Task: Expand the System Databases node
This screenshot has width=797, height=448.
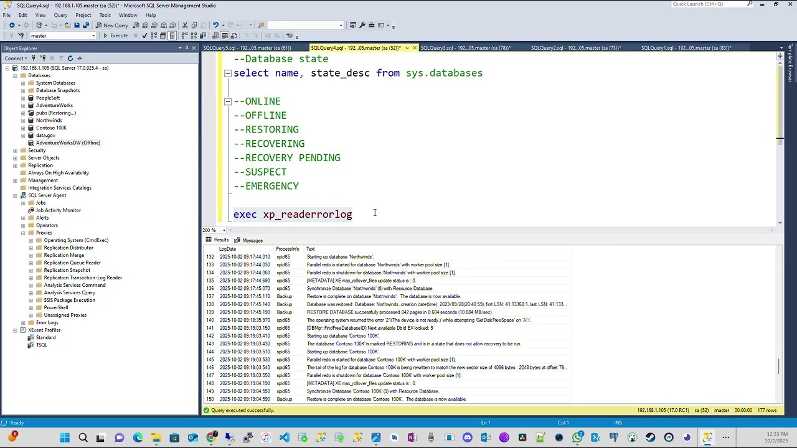Action: pyautogui.click(x=23, y=83)
